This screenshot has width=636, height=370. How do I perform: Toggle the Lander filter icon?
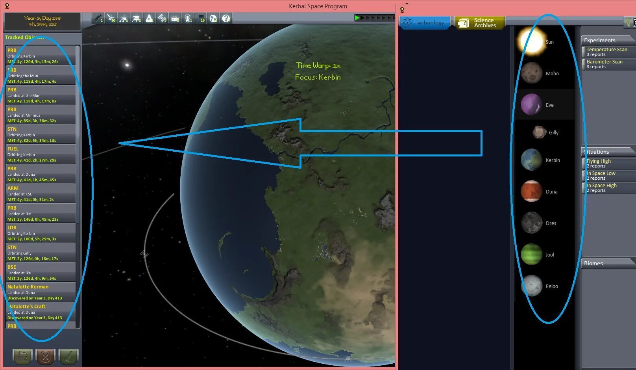137,18
